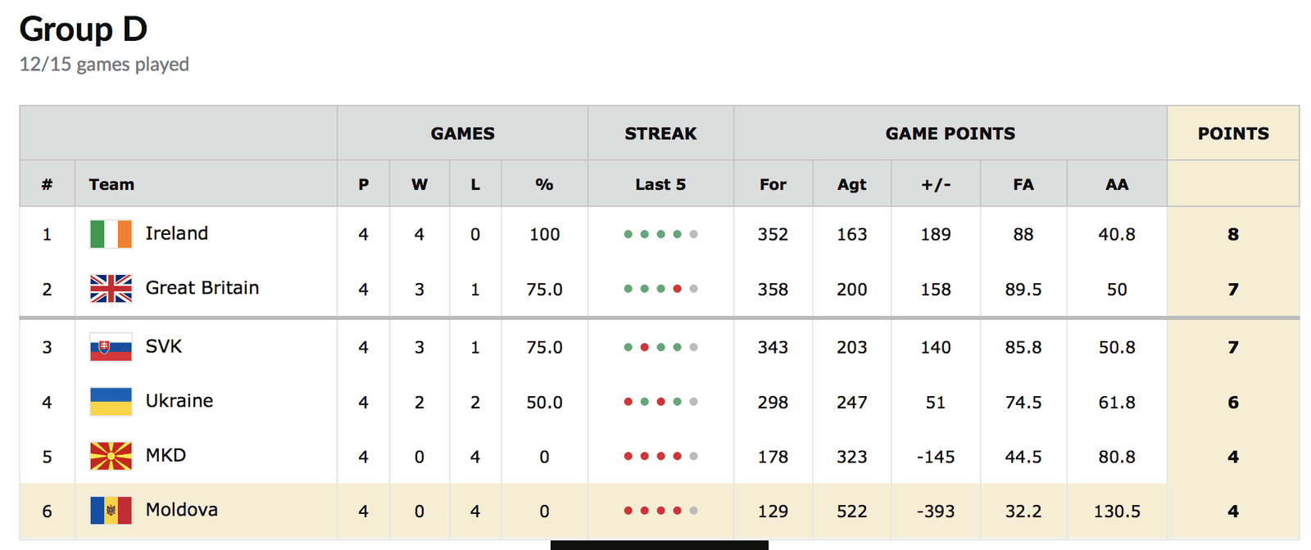
Task: Sort by the POINTS column header
Action: click(x=1232, y=133)
